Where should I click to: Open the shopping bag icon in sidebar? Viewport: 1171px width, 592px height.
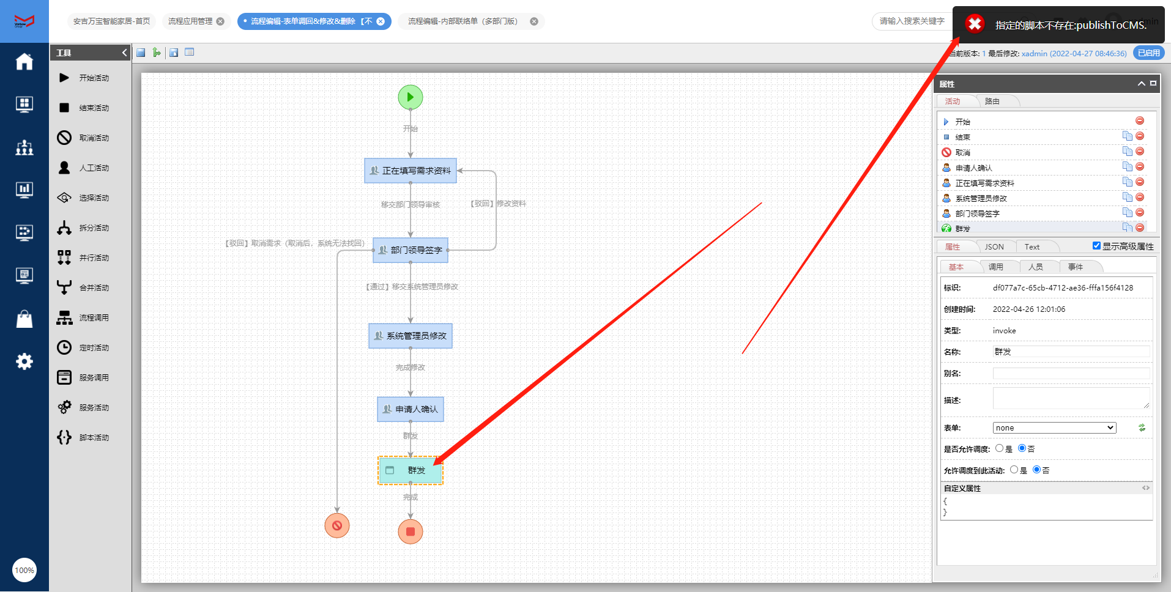24,319
